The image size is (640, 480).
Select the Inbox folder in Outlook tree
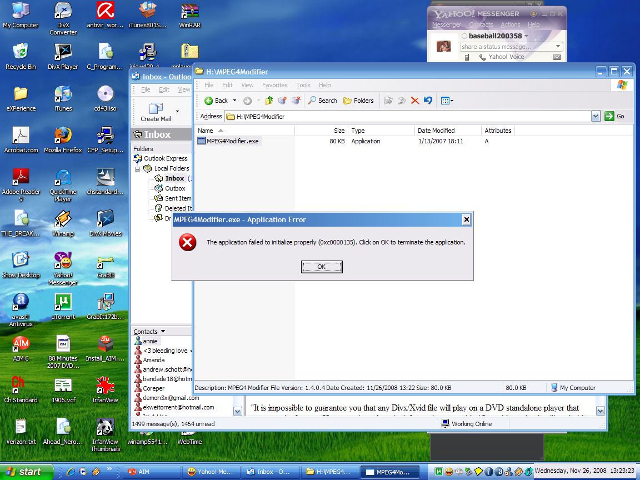click(x=174, y=178)
